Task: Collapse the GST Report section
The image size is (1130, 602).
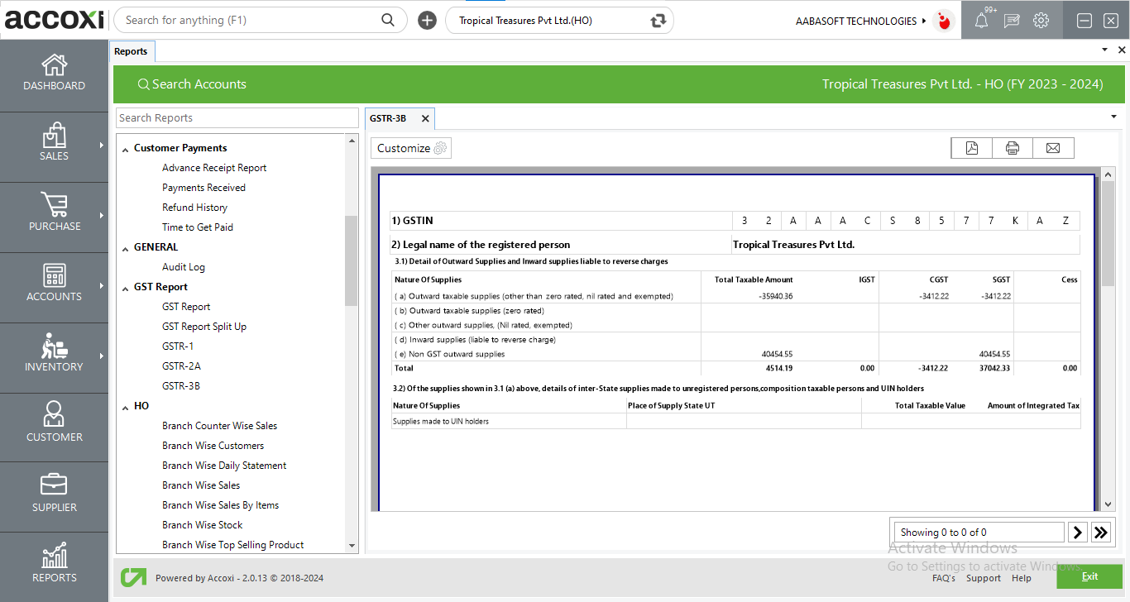Action: tap(126, 288)
